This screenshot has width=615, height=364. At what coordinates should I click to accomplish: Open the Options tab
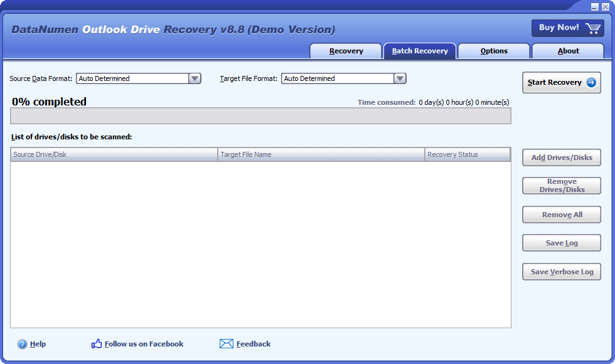click(x=494, y=51)
